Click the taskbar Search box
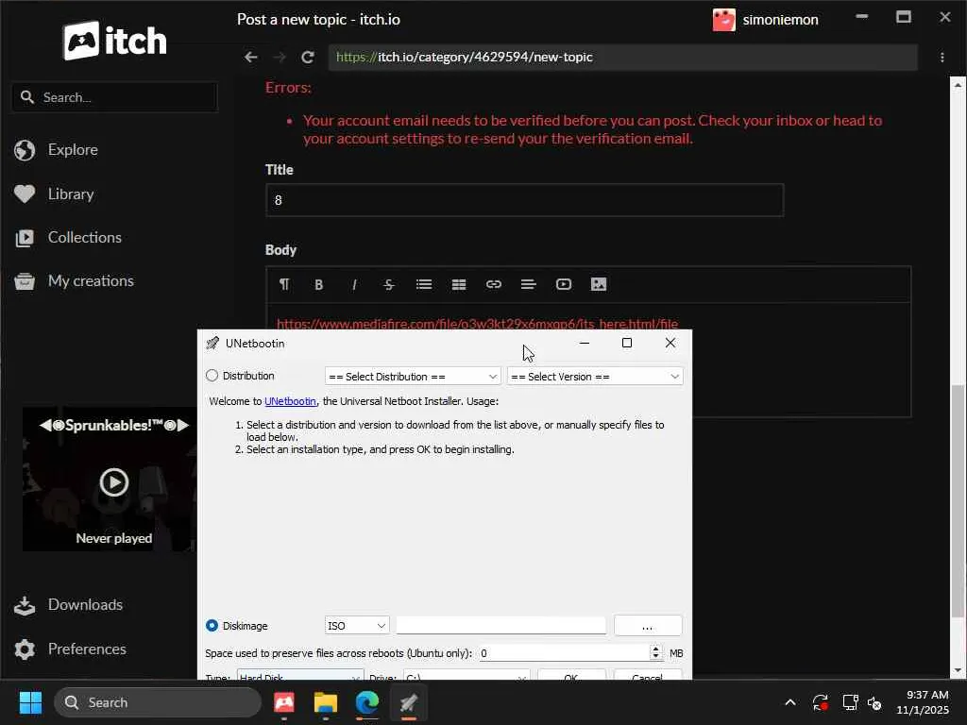 [158, 702]
